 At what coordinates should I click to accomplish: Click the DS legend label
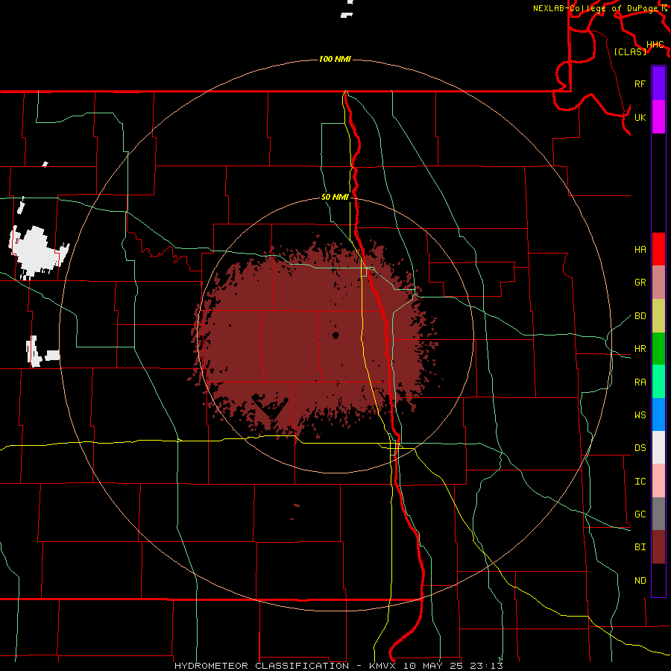pyautogui.click(x=640, y=448)
